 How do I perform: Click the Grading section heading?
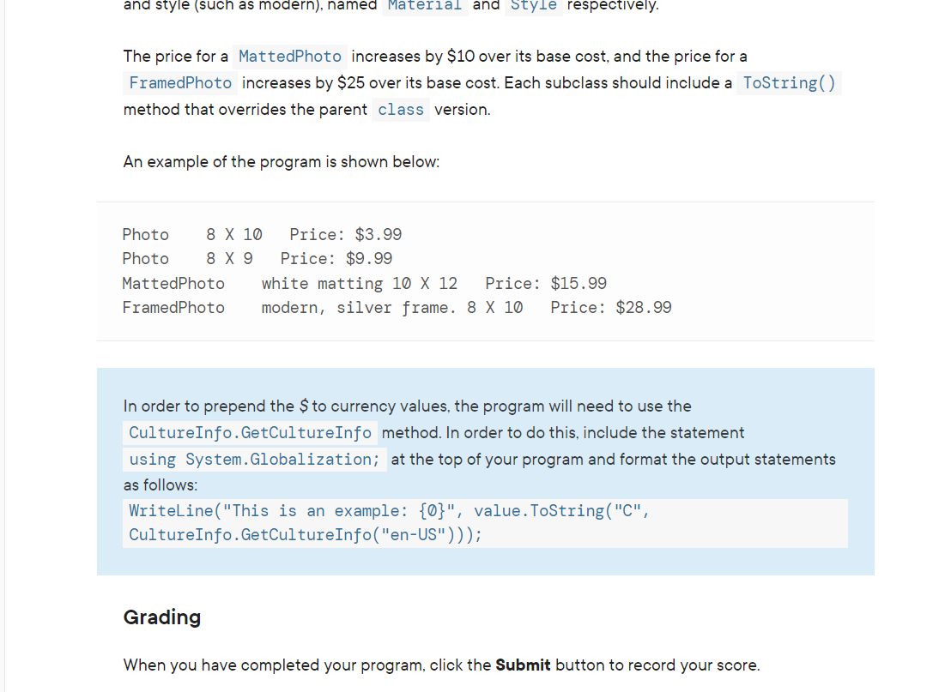click(161, 617)
